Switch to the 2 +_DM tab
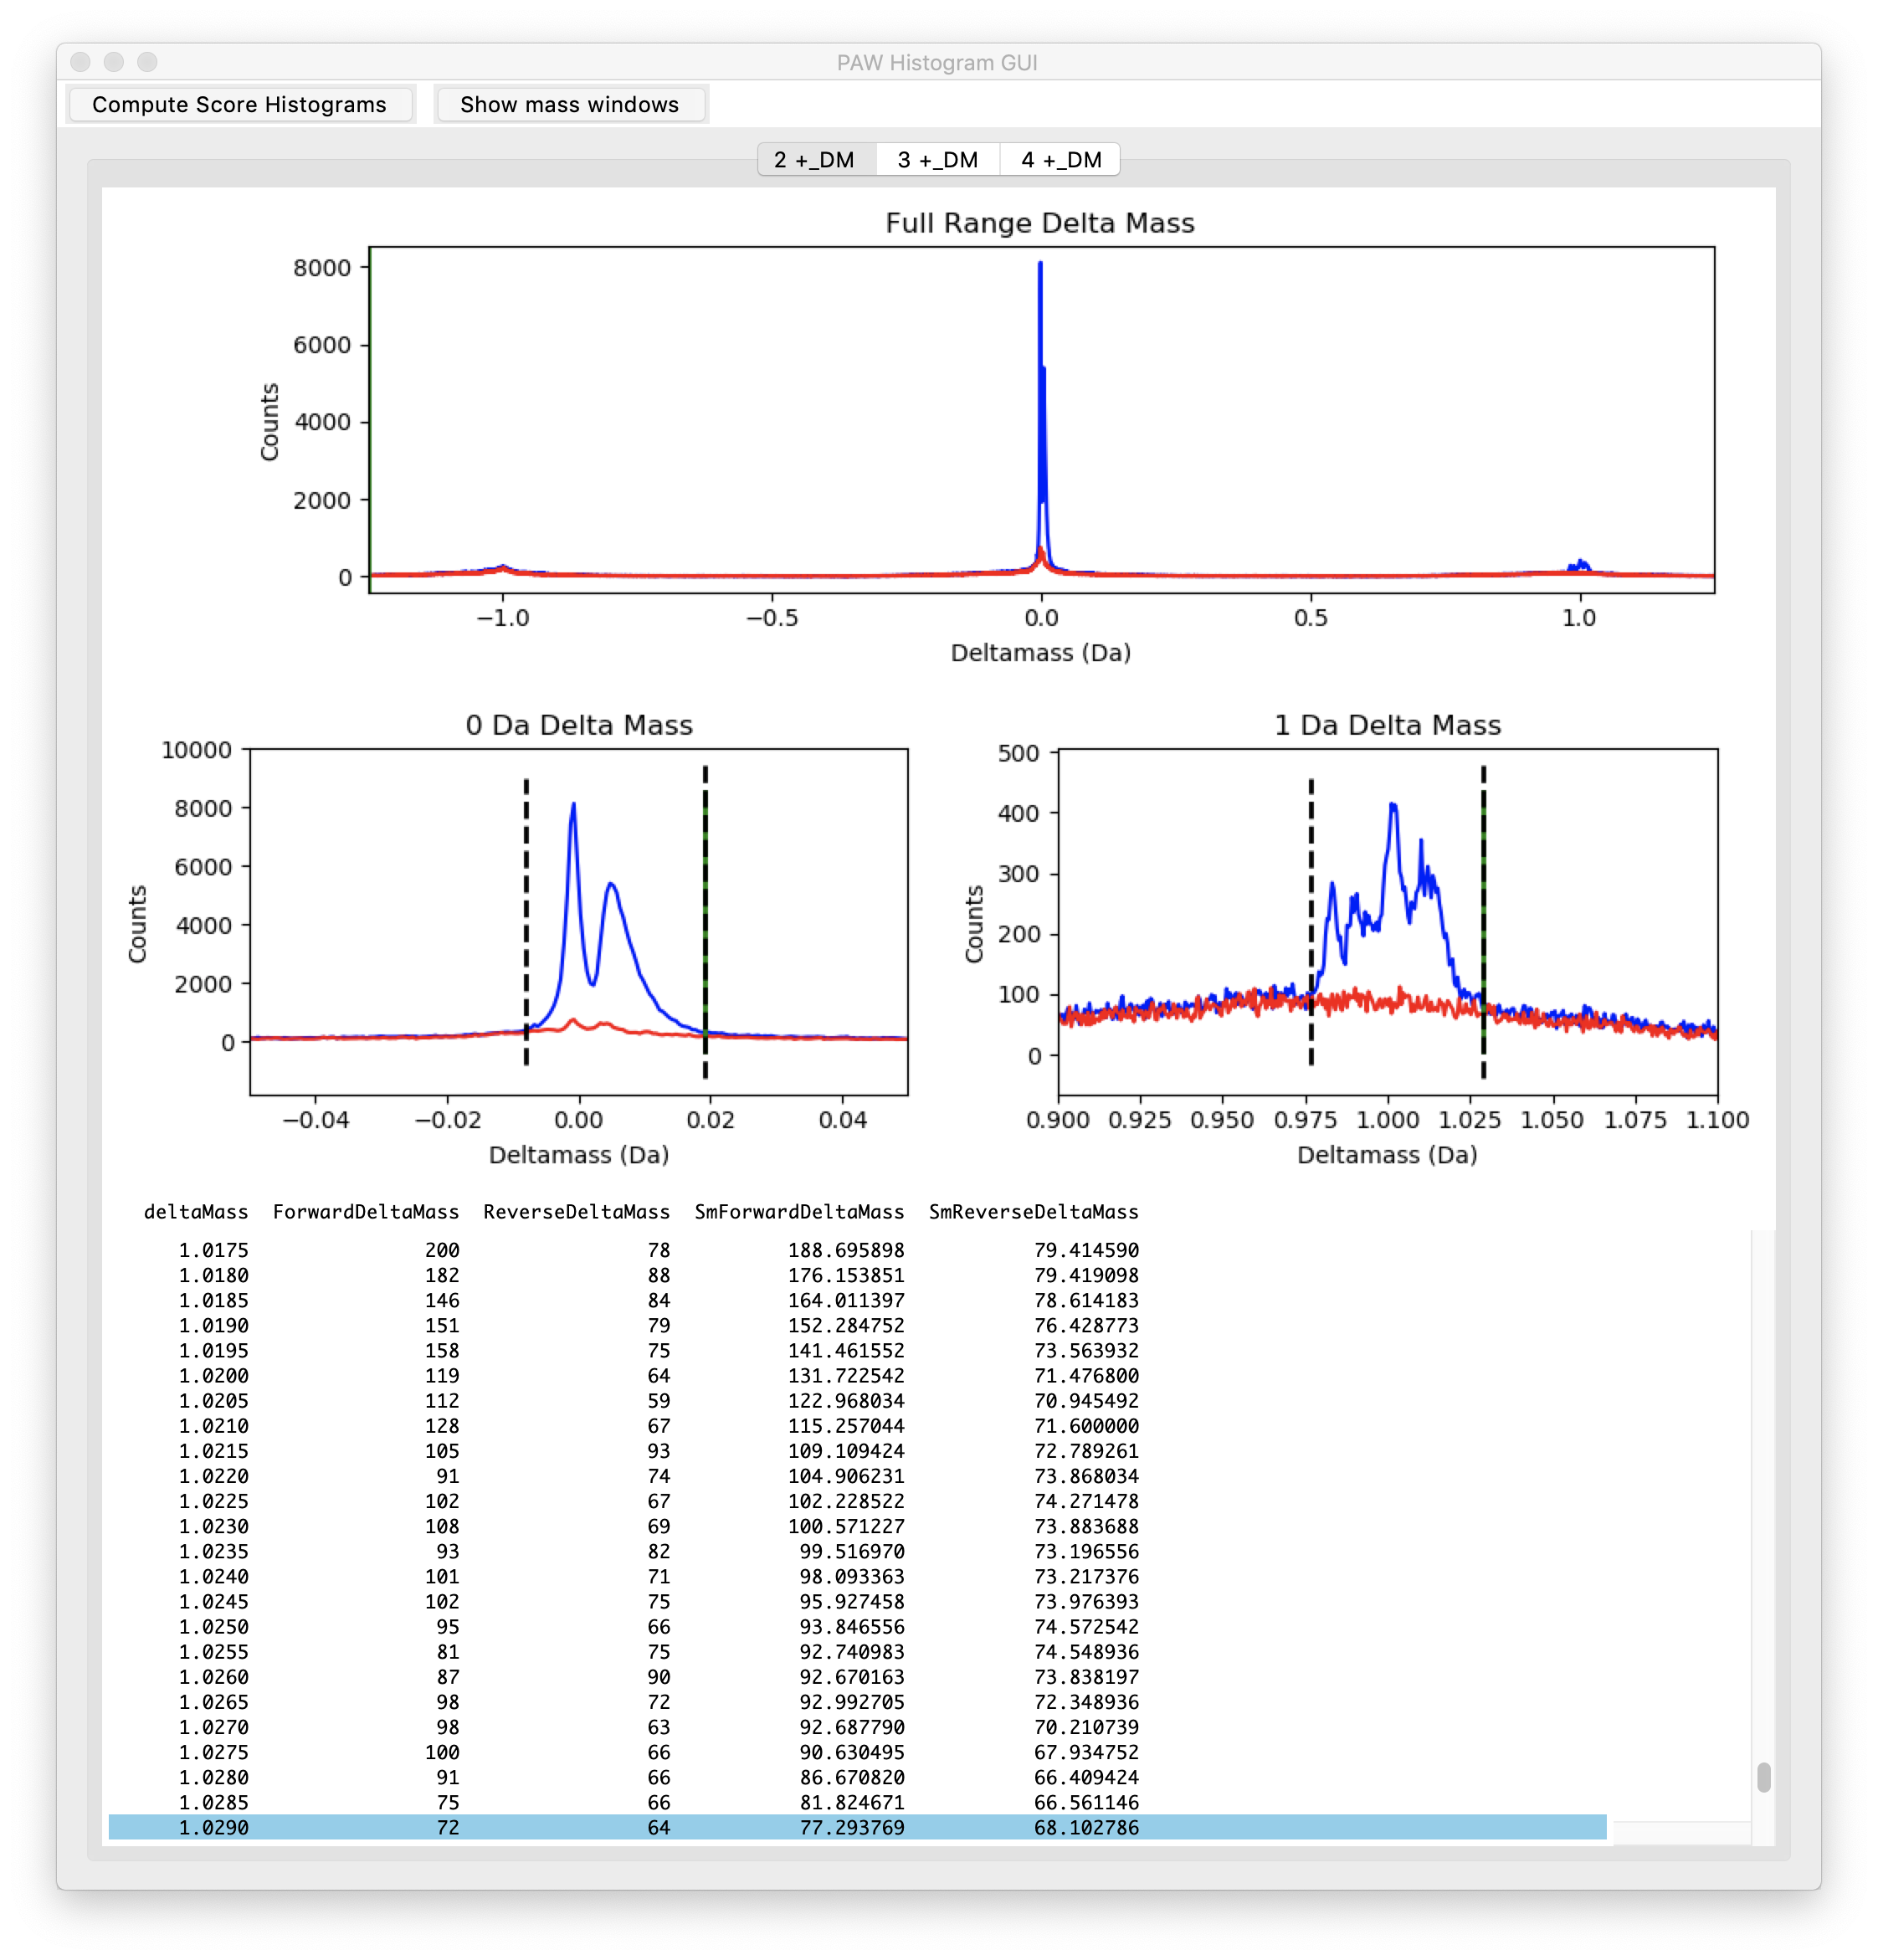The width and height of the screenshot is (1878, 1960). coord(815,160)
